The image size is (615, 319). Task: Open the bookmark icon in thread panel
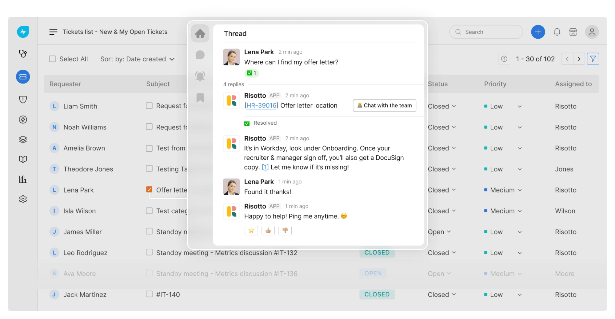(x=200, y=98)
